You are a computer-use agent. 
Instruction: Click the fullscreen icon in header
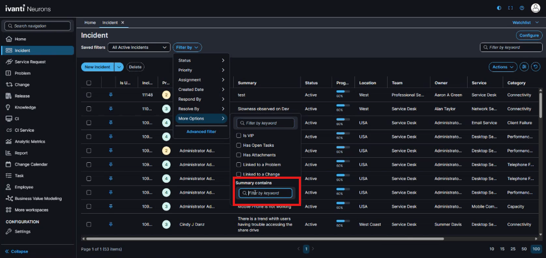click(510, 8)
